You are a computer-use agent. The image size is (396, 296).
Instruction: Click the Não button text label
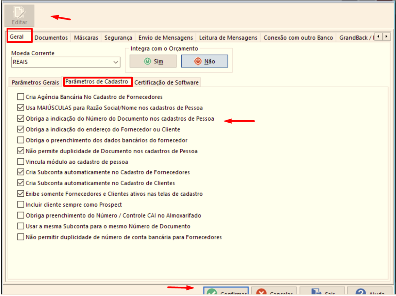point(209,61)
